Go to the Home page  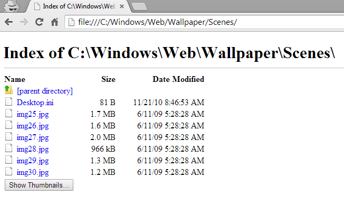[x=55, y=22]
